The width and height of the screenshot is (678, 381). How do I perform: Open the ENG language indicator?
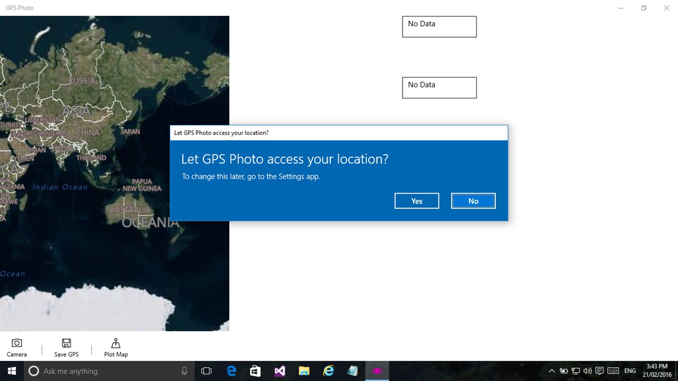coord(630,371)
